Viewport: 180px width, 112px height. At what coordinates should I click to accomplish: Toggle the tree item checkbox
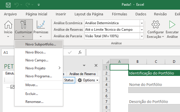click(x=12, y=87)
